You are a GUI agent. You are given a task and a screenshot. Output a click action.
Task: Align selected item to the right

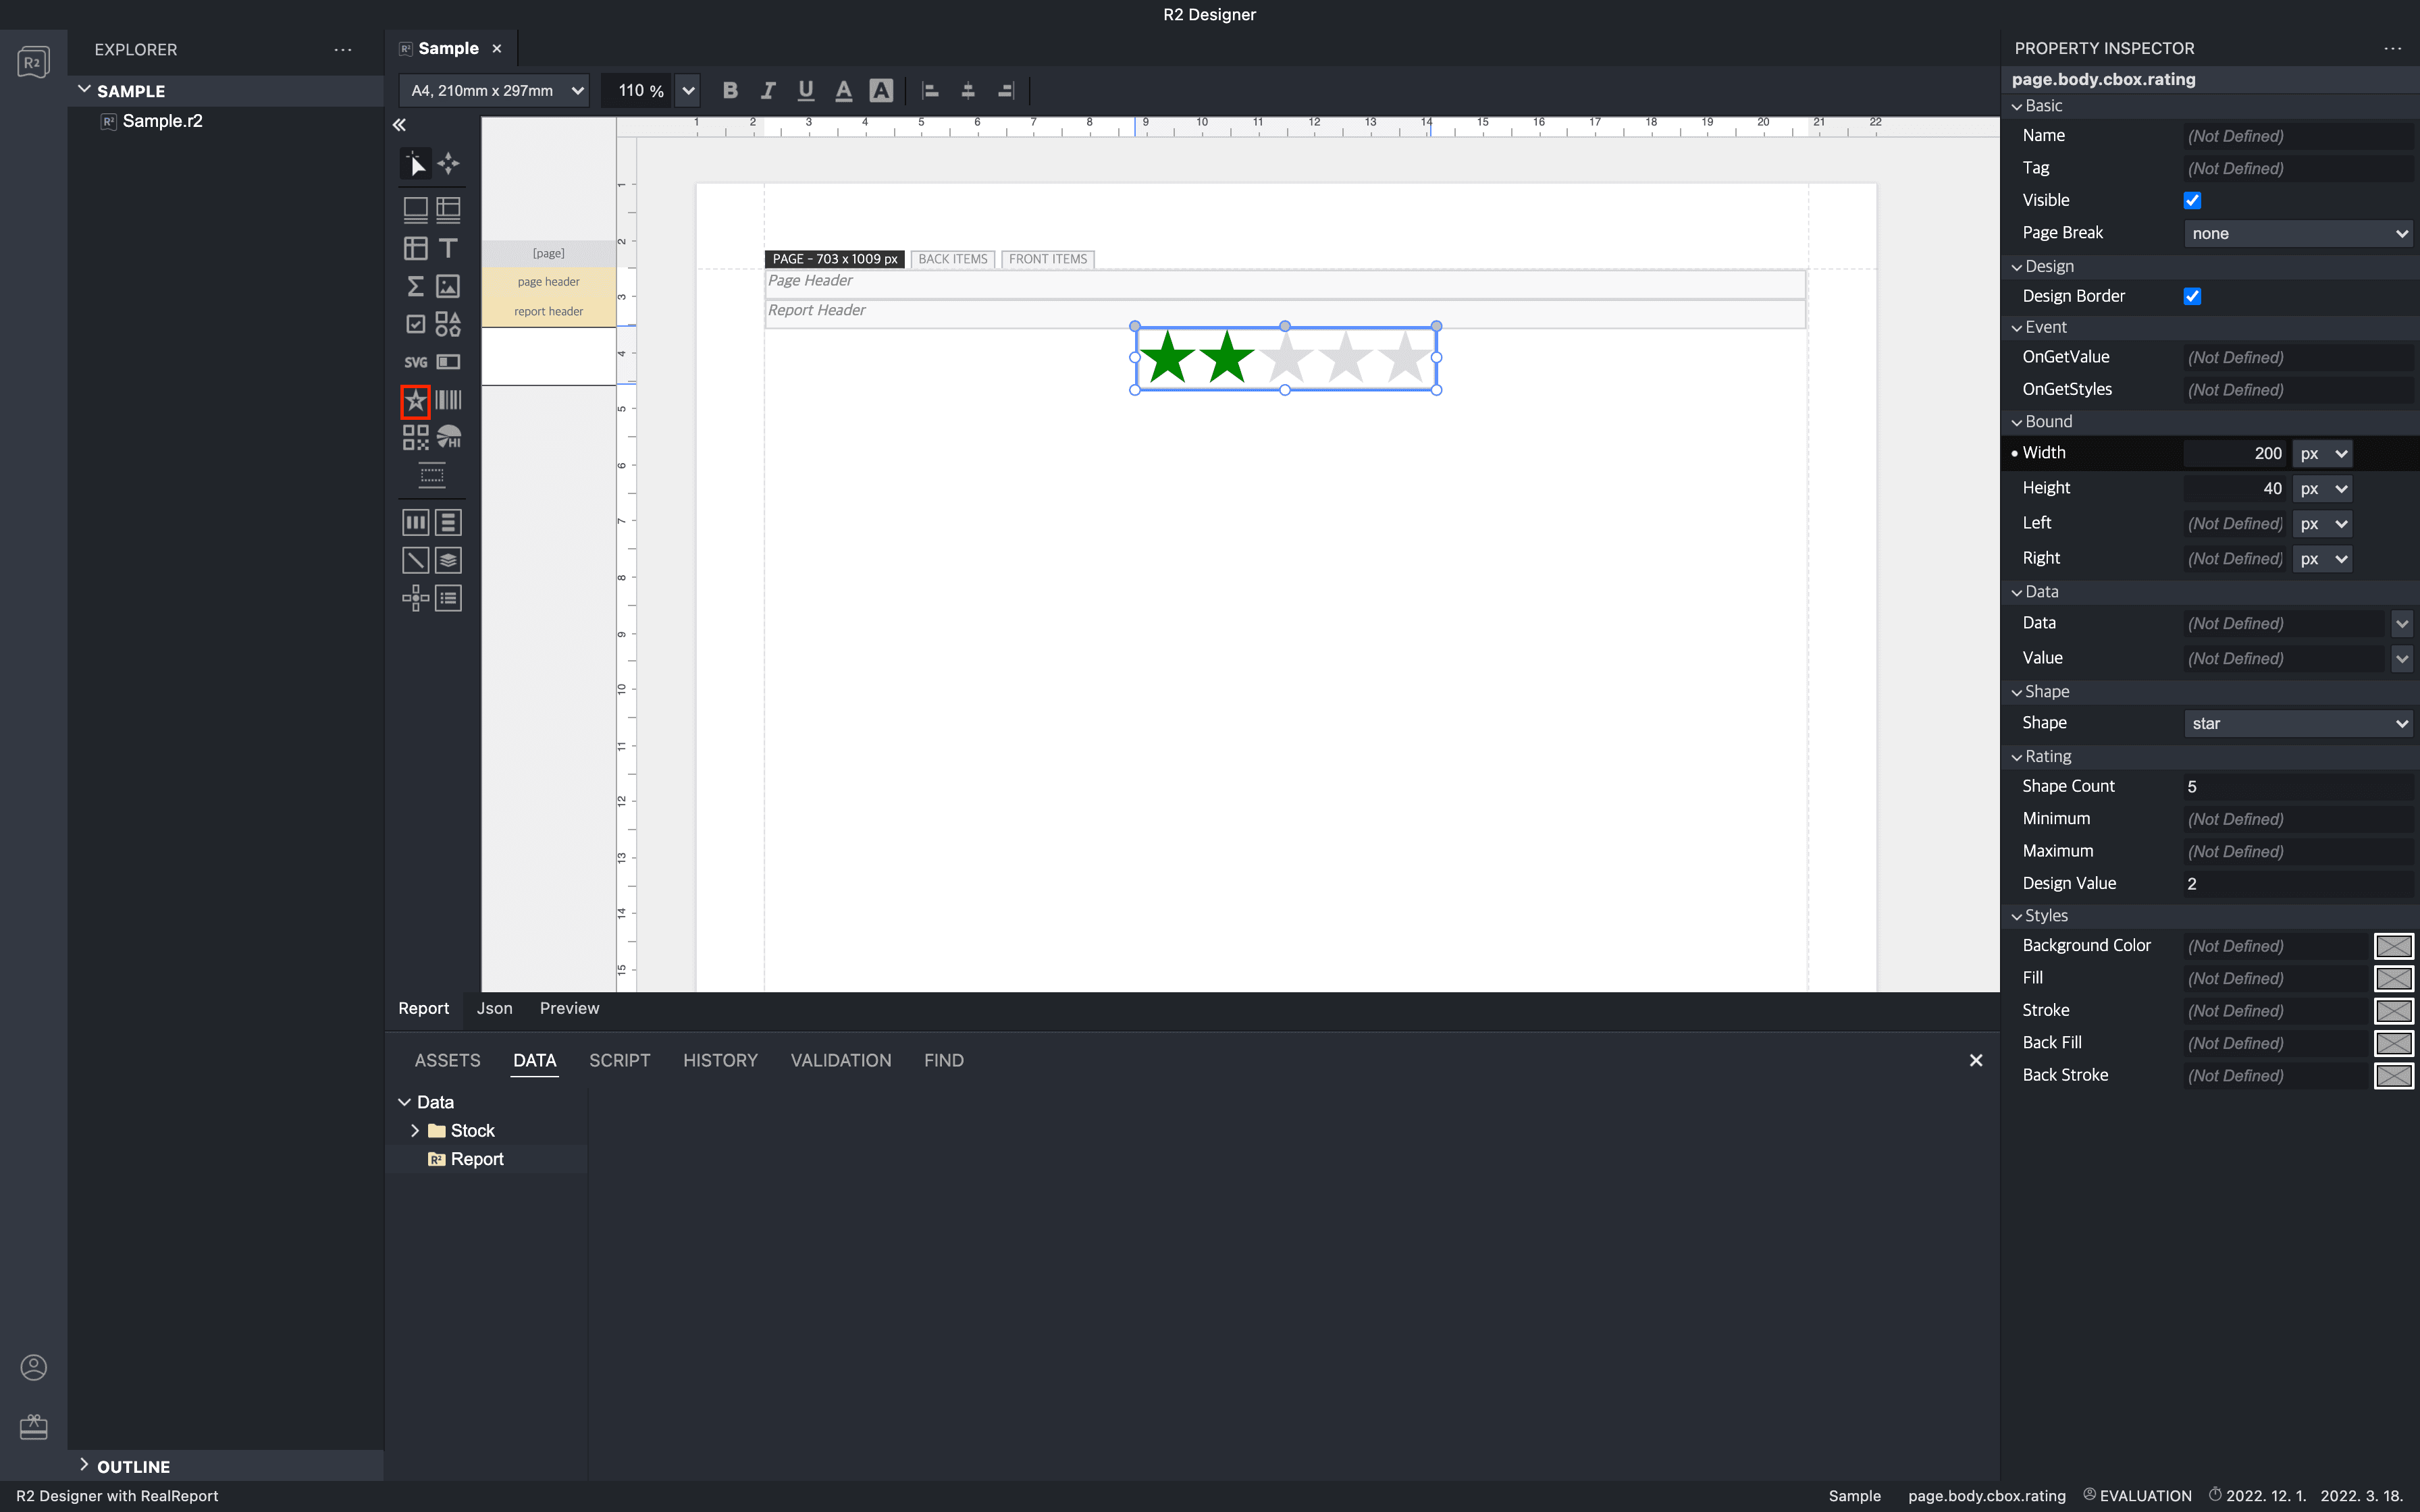(1006, 91)
